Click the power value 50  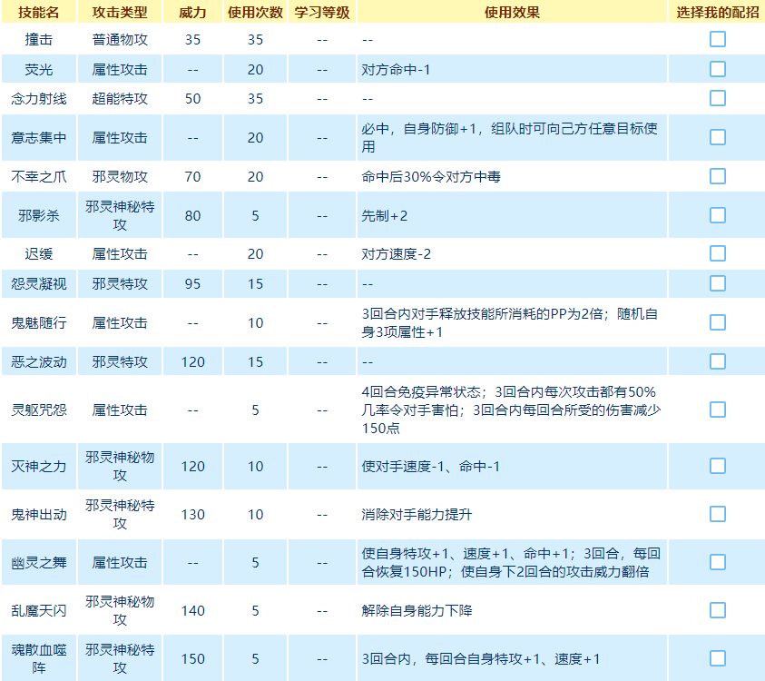point(192,99)
